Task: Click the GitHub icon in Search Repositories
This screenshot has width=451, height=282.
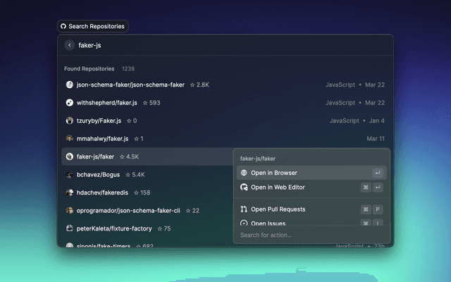Action: tap(63, 26)
